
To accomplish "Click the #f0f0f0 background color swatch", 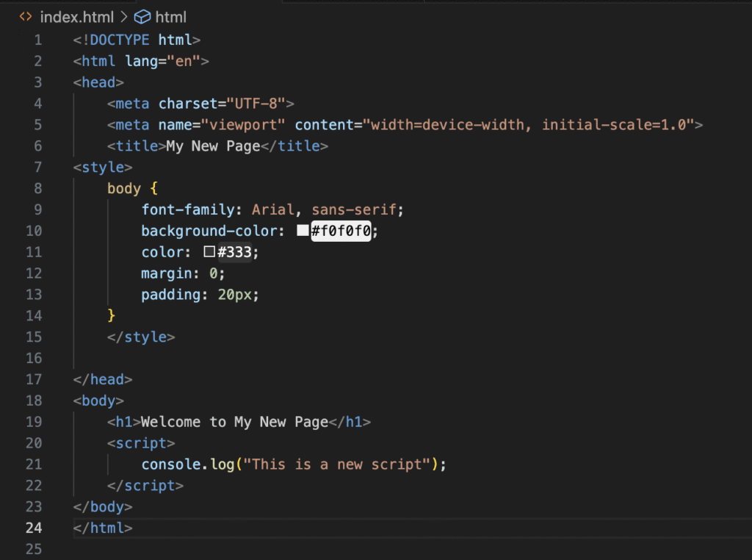I will pyautogui.click(x=303, y=231).
